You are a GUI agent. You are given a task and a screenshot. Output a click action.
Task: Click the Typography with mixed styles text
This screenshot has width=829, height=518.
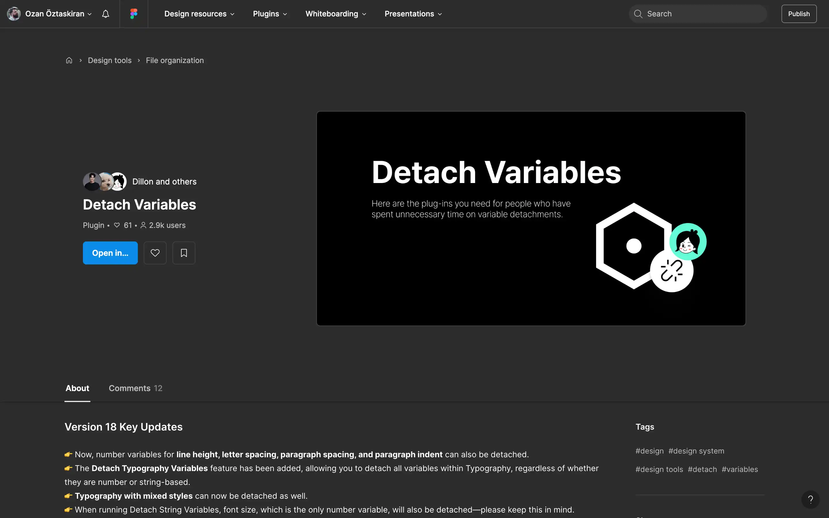134,496
